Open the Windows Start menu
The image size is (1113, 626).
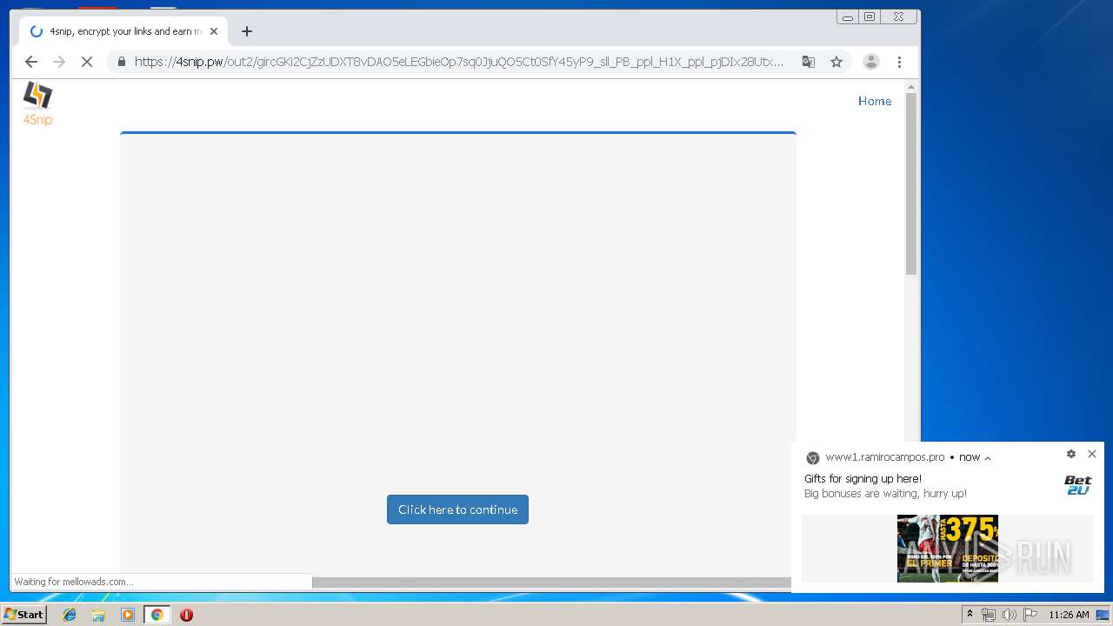coord(24,614)
